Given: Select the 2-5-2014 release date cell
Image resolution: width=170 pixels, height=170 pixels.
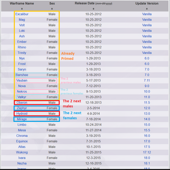Looking at the screenshot, I should [x=93, y=108].
